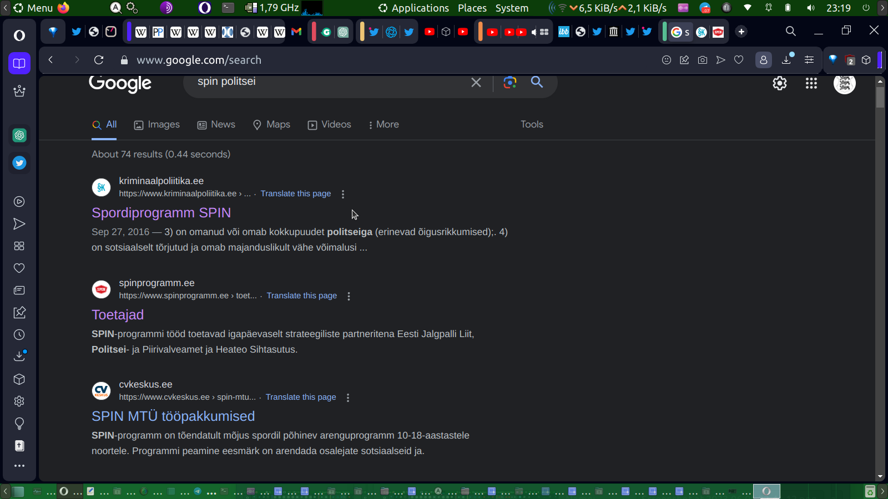Open Speed Dial grid in the sidebar
This screenshot has width=888, height=499.
[x=19, y=246]
